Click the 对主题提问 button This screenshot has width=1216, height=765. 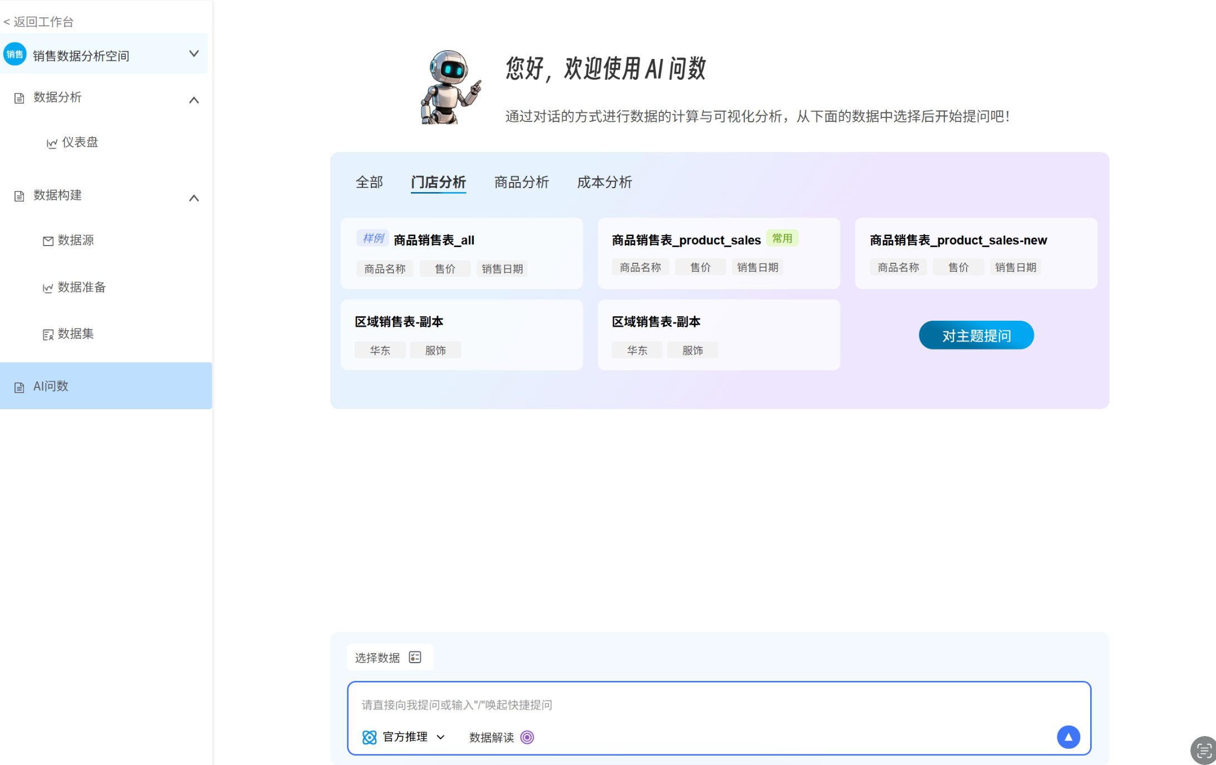tap(976, 335)
